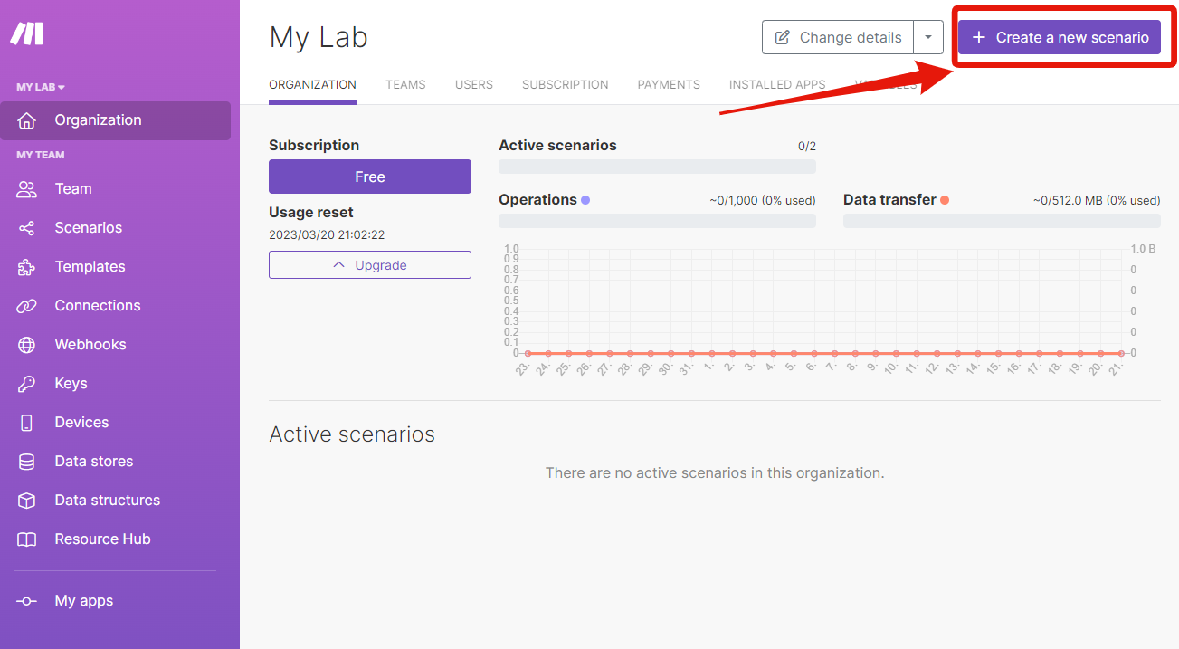
Task: Open the Resource Hub
Action: pos(102,539)
